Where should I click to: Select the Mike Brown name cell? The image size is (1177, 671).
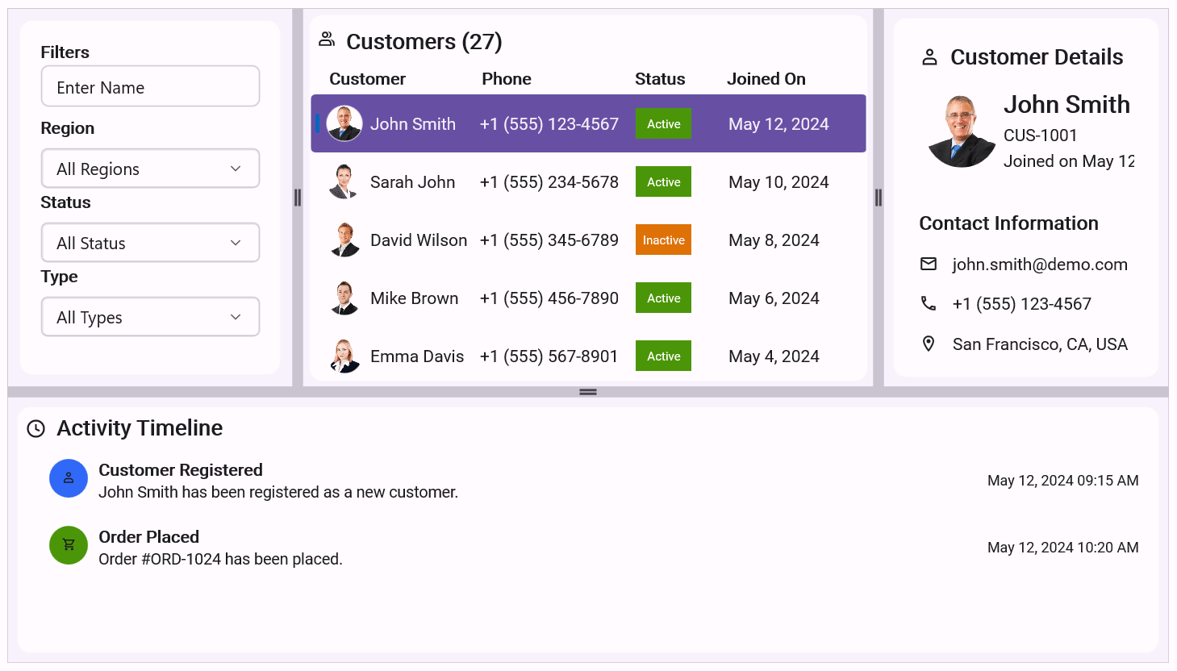pos(414,298)
